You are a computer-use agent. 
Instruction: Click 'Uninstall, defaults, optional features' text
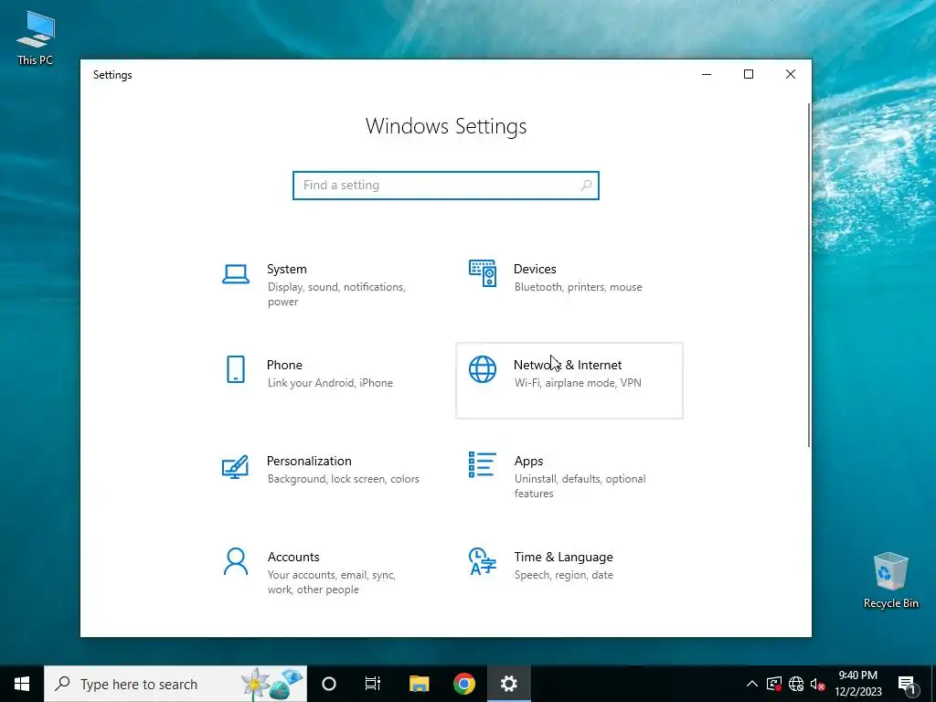580,486
